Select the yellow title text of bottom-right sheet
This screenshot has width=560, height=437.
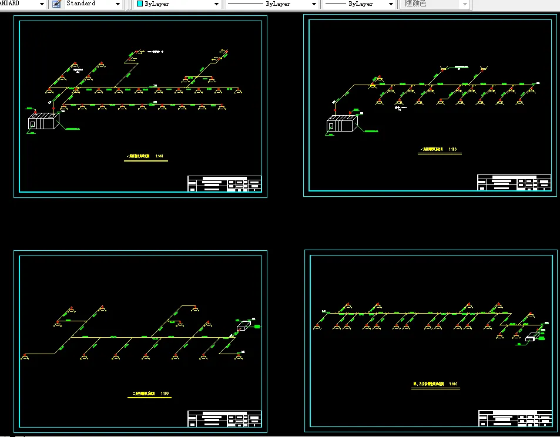[x=435, y=384]
